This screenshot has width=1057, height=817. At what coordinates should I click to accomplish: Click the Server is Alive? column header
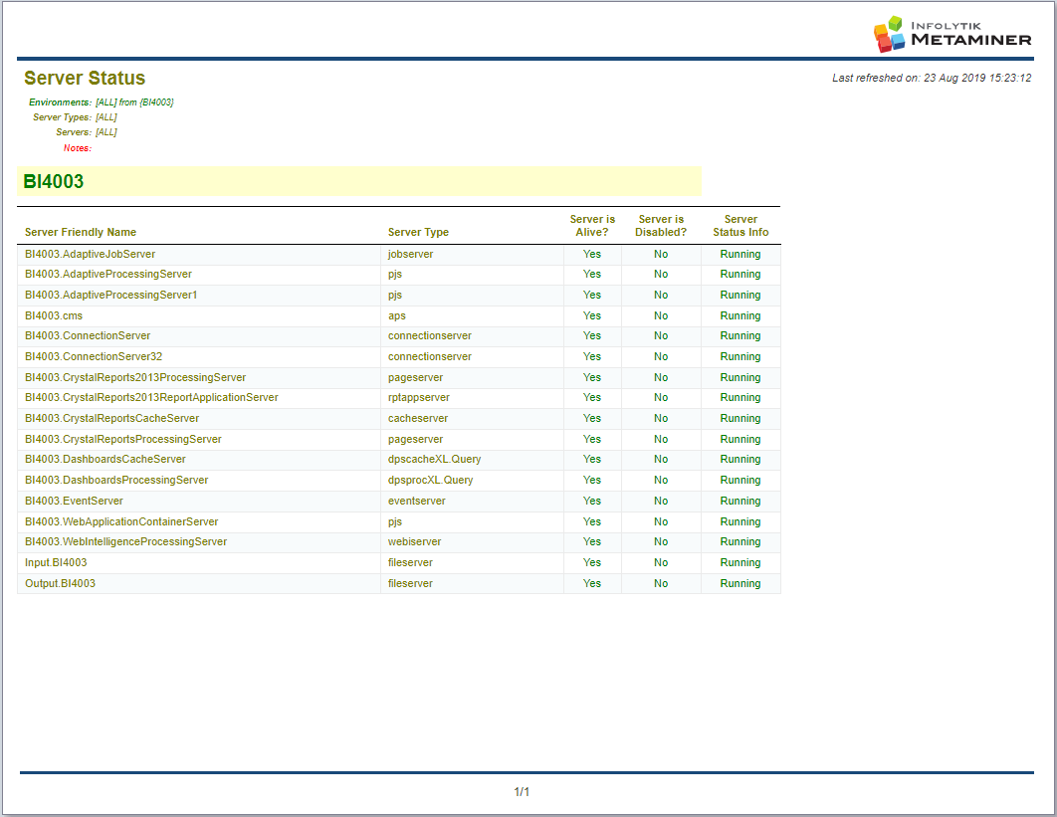tap(592, 226)
